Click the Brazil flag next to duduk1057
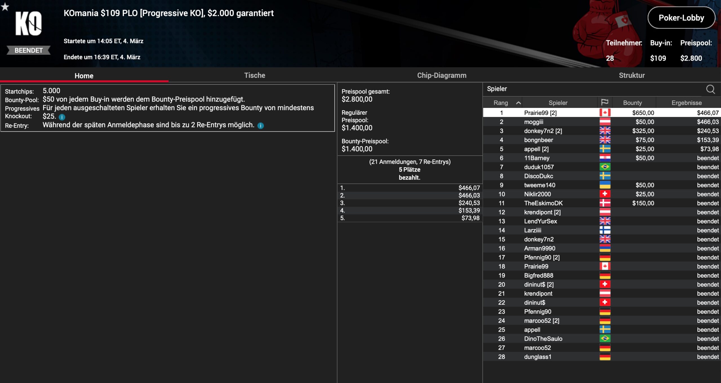The width and height of the screenshot is (721, 383). tap(605, 167)
